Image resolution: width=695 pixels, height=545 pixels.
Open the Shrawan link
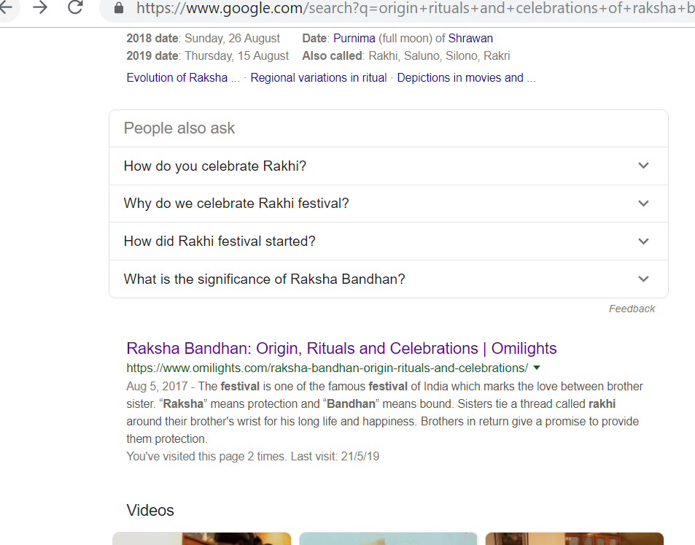tap(470, 38)
